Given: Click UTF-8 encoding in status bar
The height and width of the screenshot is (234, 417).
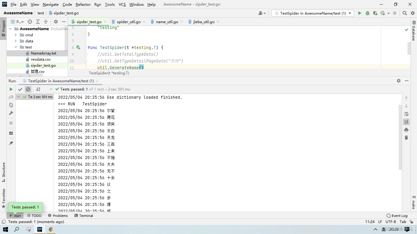Looking at the screenshot, I should click(x=391, y=222).
